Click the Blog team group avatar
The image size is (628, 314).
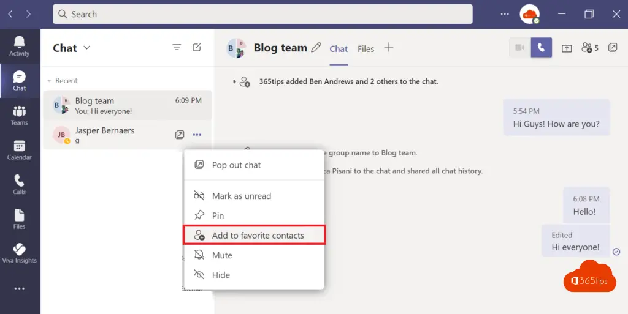(x=236, y=48)
